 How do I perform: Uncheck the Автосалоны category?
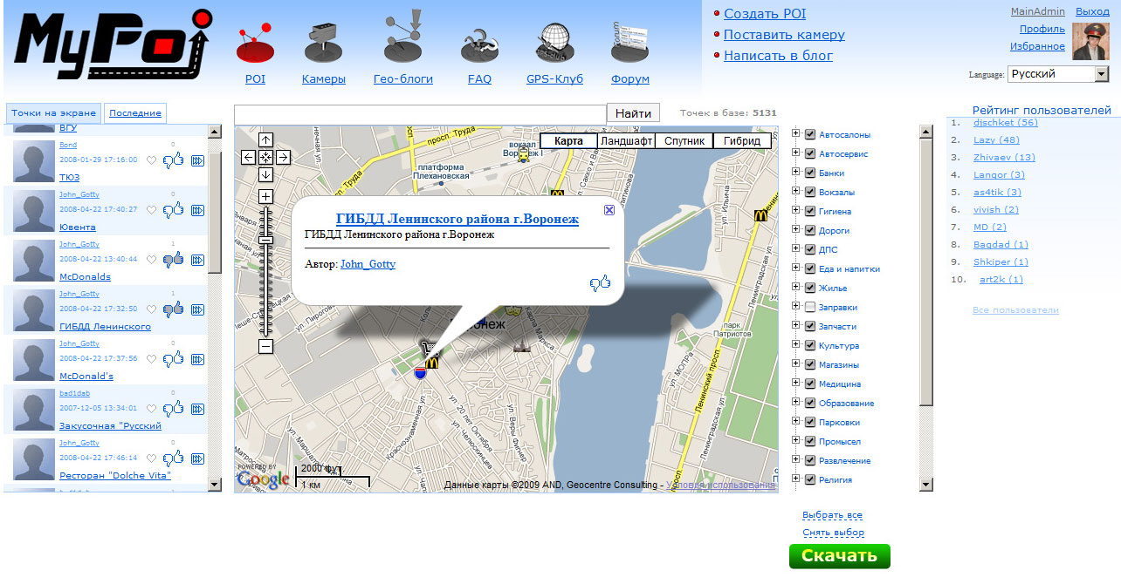click(810, 134)
